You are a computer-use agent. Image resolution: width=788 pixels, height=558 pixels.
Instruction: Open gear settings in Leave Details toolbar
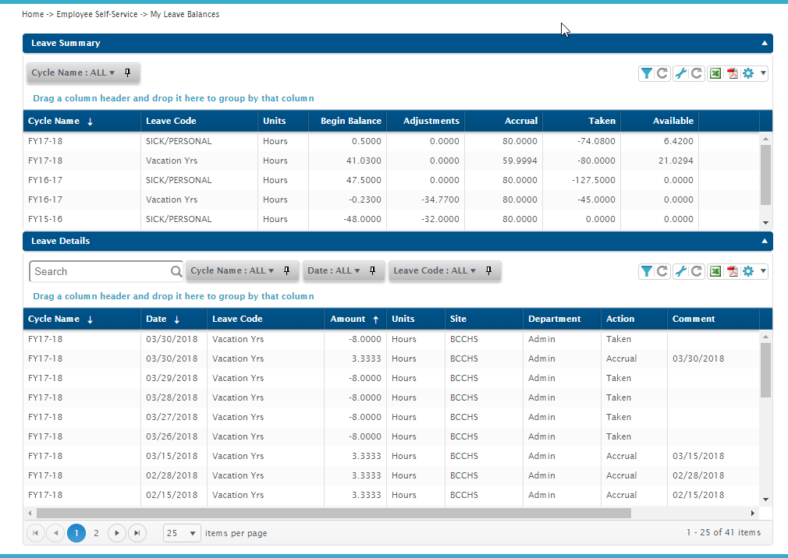(748, 271)
